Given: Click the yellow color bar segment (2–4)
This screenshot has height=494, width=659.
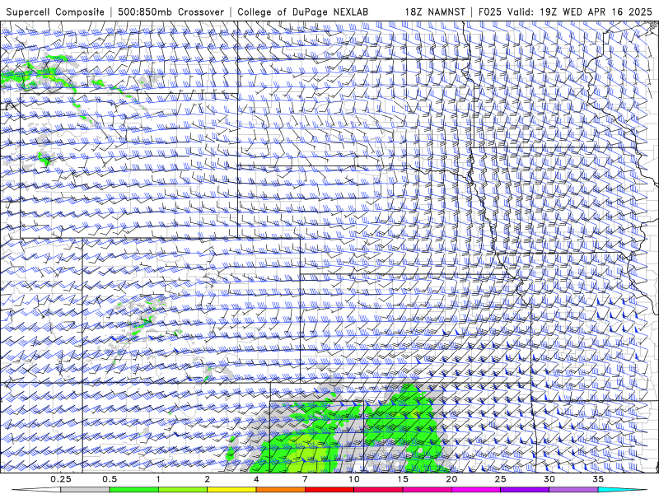Looking at the screenshot, I should point(231,490).
